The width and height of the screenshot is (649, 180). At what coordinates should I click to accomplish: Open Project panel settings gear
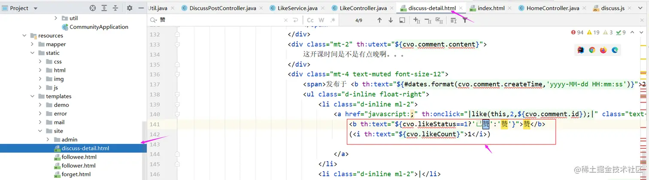click(130, 8)
